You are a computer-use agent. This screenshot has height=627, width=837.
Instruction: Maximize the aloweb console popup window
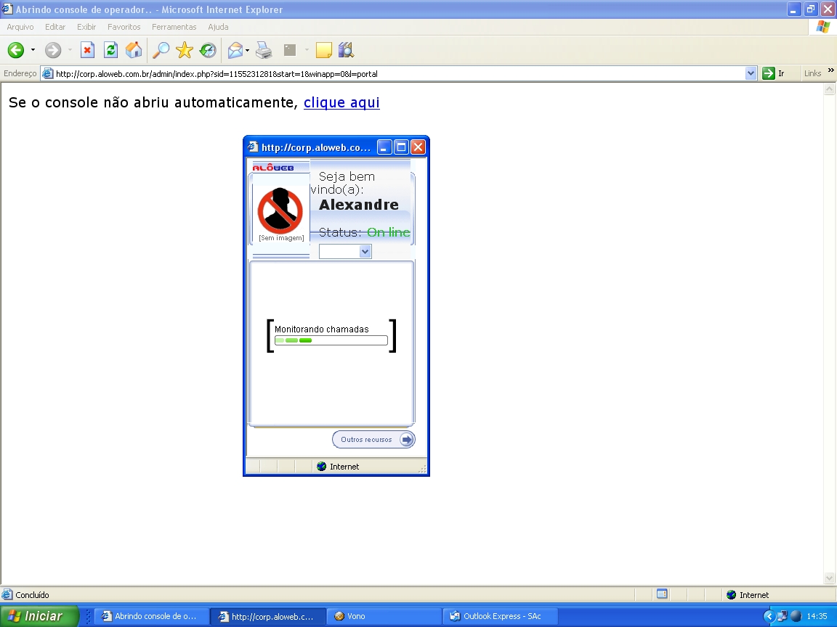[x=401, y=147]
